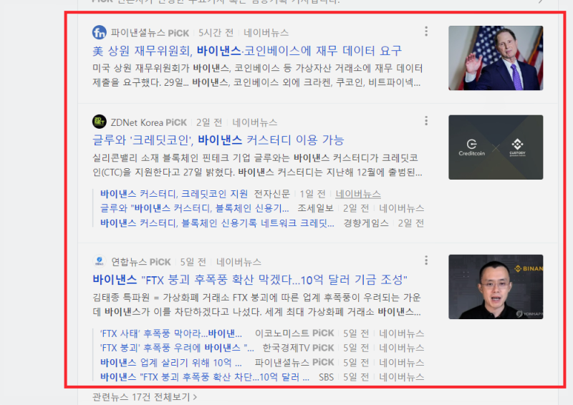The image size is (573, 405).
Task: Open 네이버뉴스 link of the 연합뉴스 article
Action: [239, 262]
